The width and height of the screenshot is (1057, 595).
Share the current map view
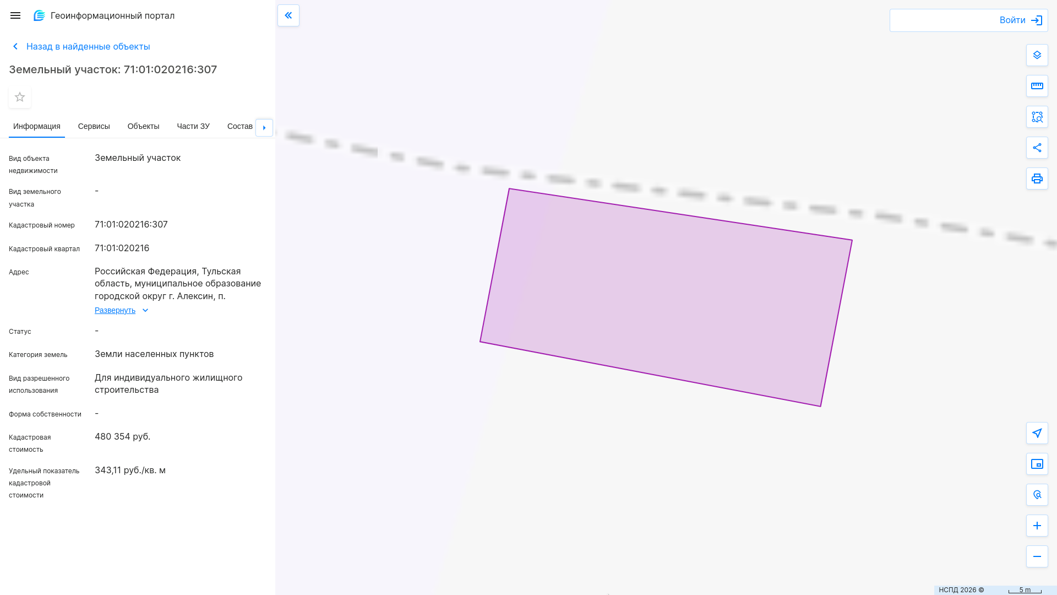coord(1037,148)
